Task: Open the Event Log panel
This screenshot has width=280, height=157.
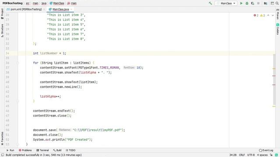Action: tap(266, 150)
